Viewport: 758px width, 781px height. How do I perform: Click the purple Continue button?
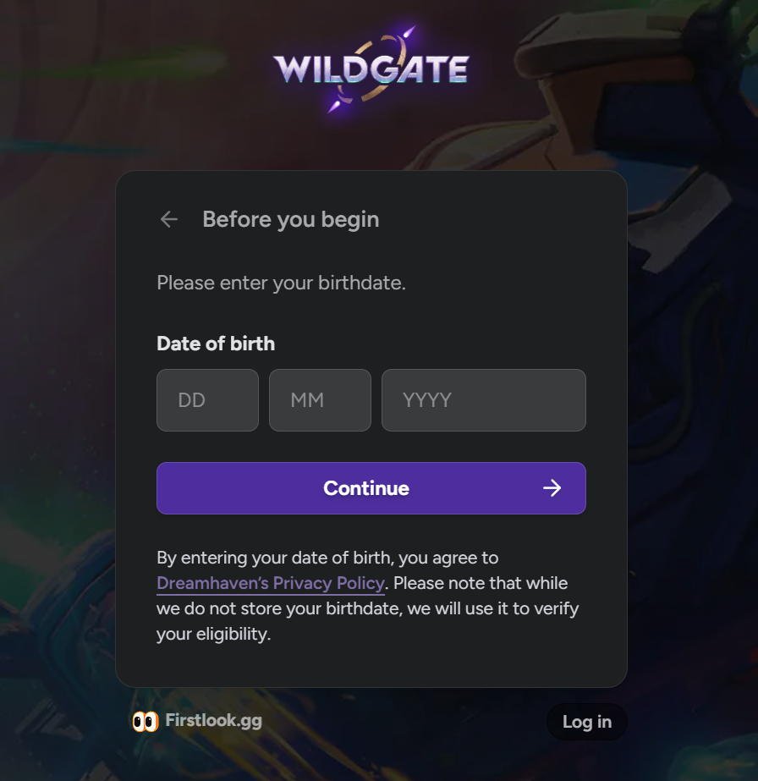(371, 488)
